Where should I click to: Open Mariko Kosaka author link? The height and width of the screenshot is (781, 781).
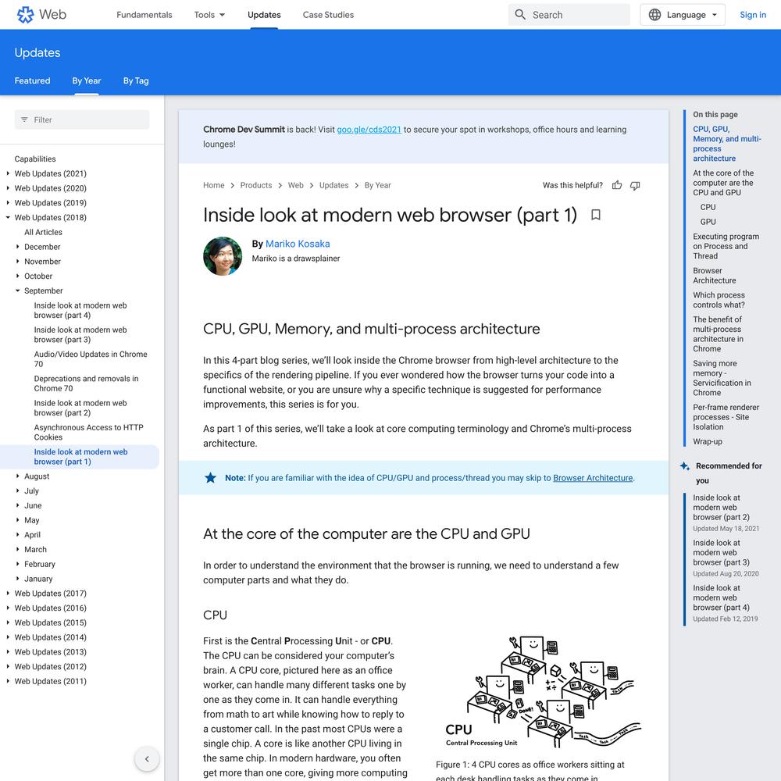click(298, 244)
